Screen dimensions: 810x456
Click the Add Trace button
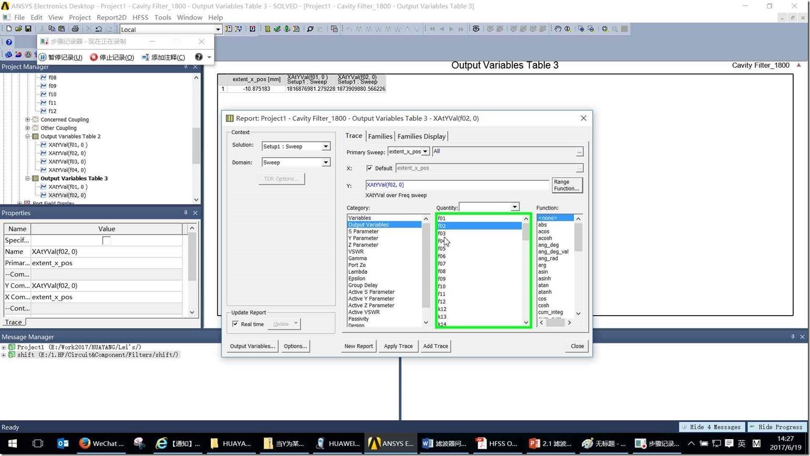tap(436, 346)
